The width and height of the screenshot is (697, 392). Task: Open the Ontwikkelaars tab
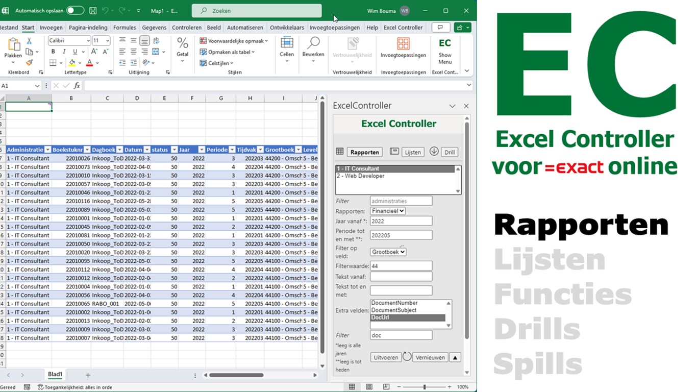point(287,28)
